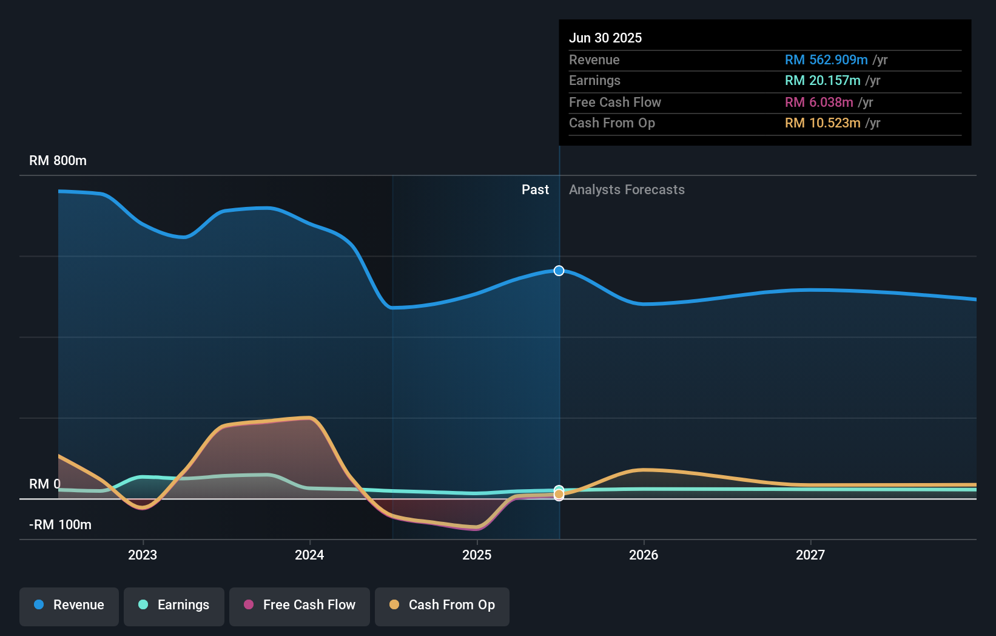This screenshot has height=636, width=996.
Task: Toggle the Revenue series visibility
Action: coord(69,605)
